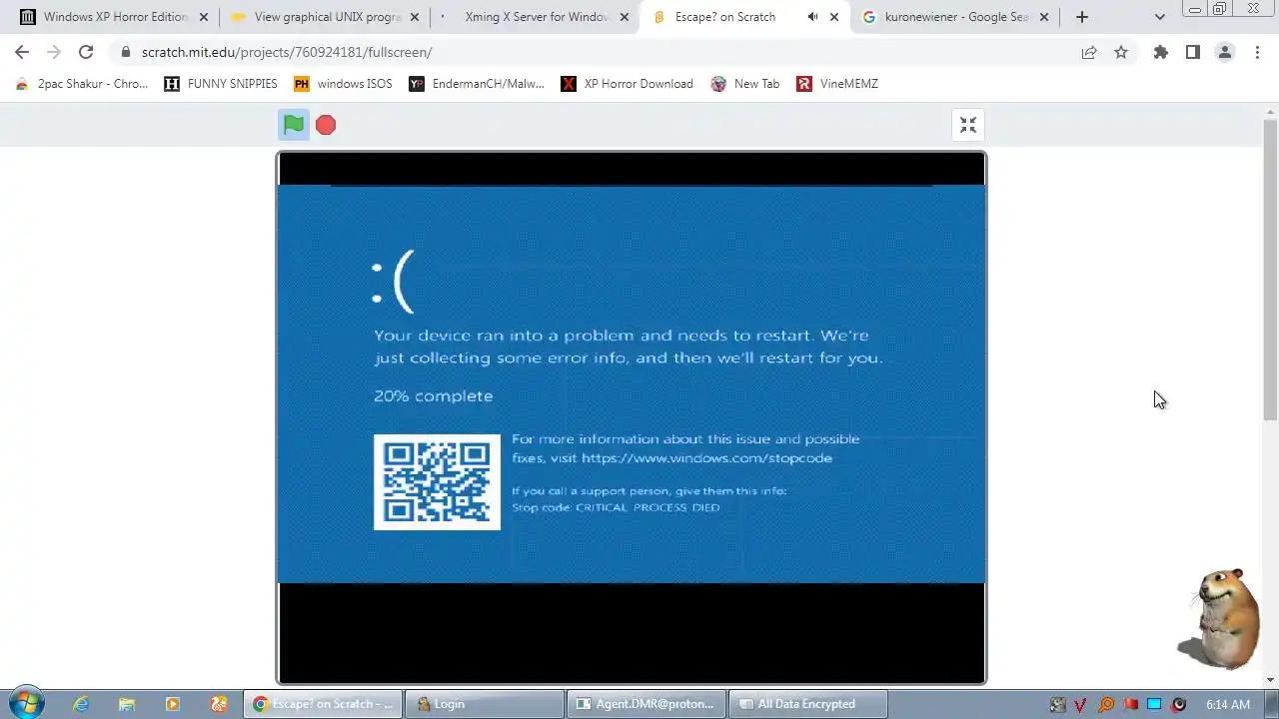Close the Xming X Server tab
The width and height of the screenshot is (1279, 719).
[x=625, y=17]
